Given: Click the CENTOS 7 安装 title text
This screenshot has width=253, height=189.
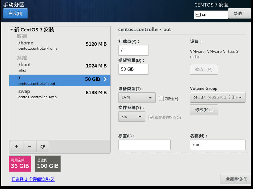Looking at the screenshot, I should pyautogui.click(x=212, y=5).
